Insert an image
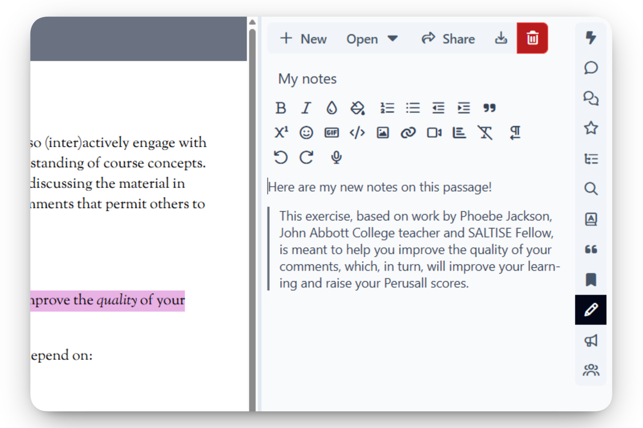Screen dimensions: 643x428 [383, 133]
